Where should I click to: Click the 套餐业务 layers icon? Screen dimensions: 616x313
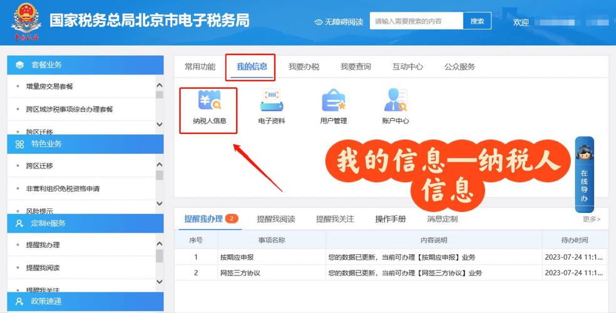click(x=19, y=65)
